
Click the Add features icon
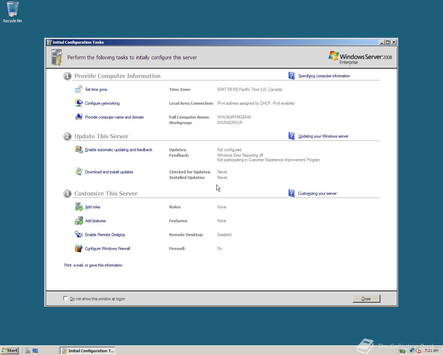pyautogui.click(x=79, y=220)
